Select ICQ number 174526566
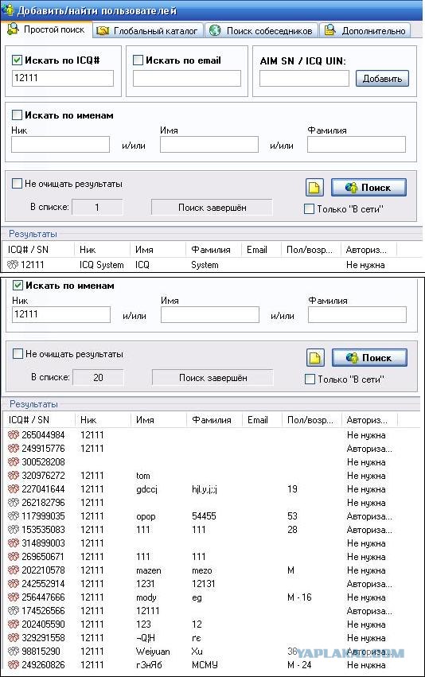Screen dimensions: 425x677 (x=43, y=610)
